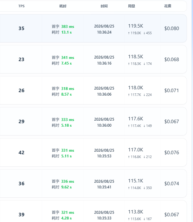The width and height of the screenshot is (193, 222).
Task: Select the log row costing $0.068
Action: 93,59
